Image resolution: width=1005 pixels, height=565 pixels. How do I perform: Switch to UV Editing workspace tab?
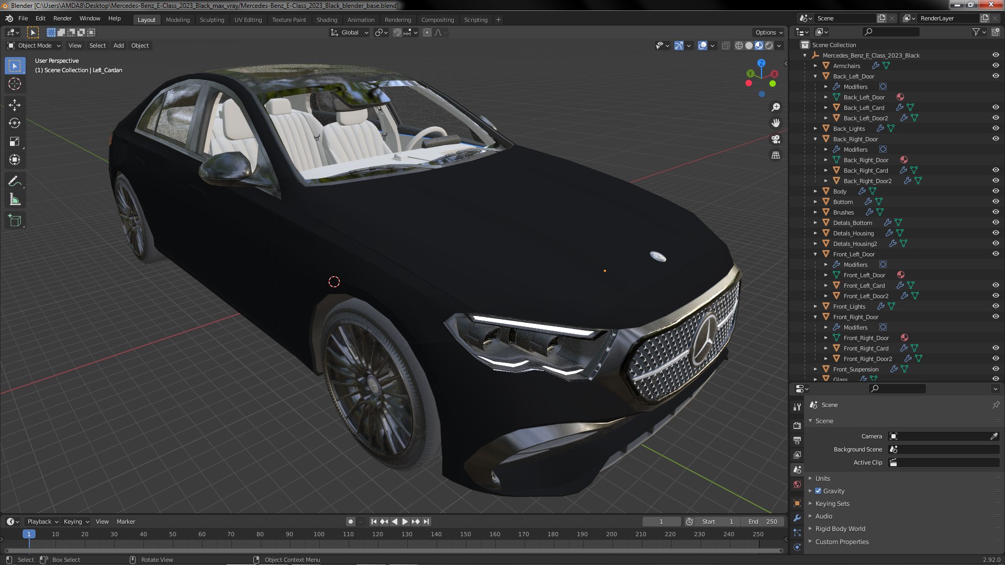248,20
